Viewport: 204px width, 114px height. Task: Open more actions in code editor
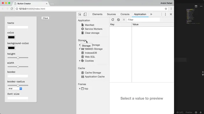(x=201, y=6)
